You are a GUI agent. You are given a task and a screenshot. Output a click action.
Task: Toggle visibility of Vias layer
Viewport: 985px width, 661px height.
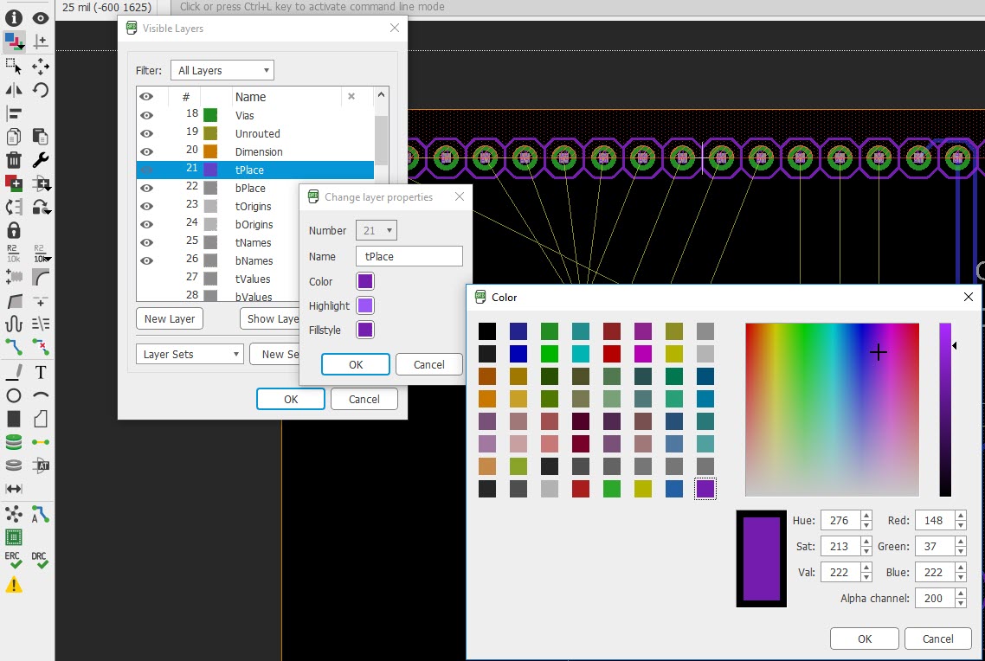coord(146,116)
